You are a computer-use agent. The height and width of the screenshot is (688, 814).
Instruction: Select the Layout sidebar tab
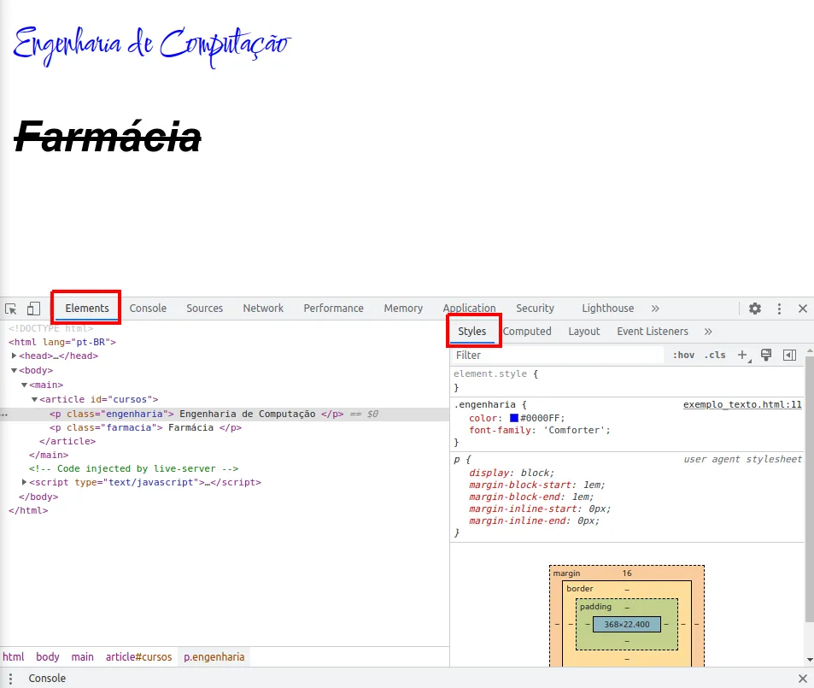(584, 332)
